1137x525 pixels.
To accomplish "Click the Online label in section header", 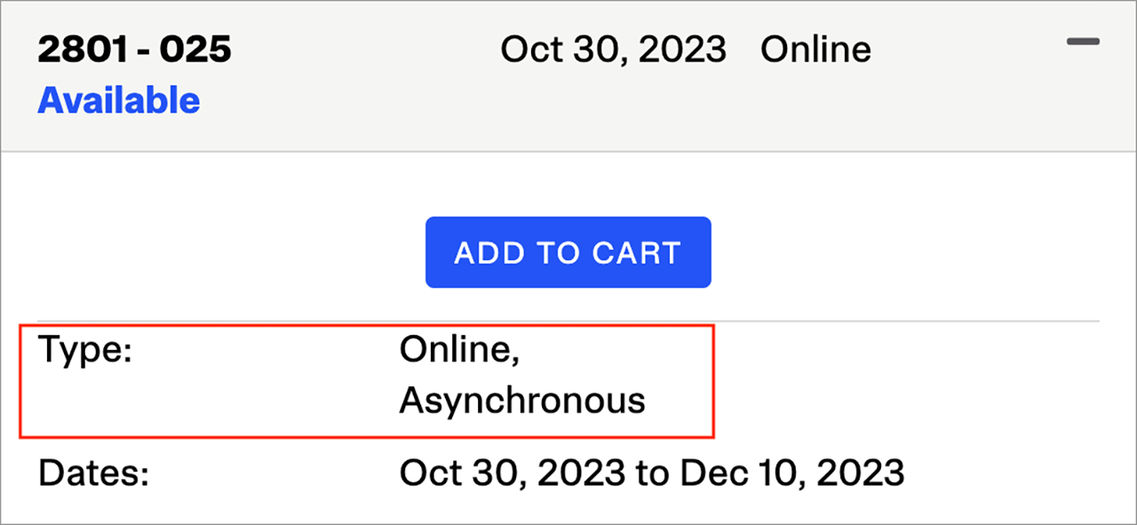I will (x=815, y=50).
